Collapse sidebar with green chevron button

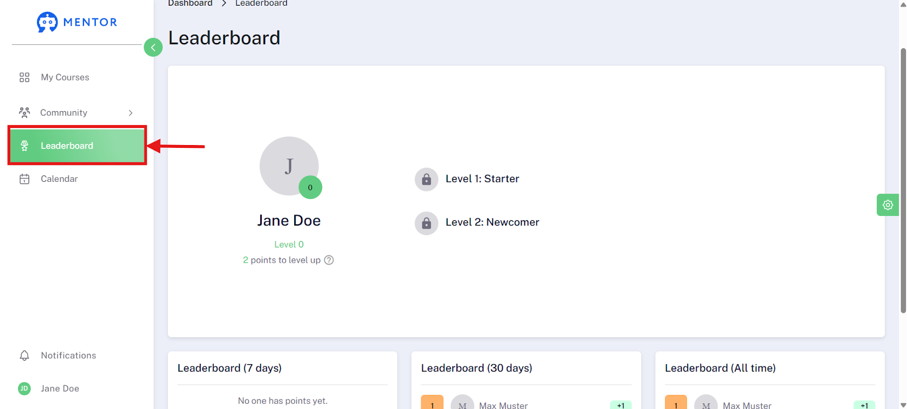(x=153, y=47)
